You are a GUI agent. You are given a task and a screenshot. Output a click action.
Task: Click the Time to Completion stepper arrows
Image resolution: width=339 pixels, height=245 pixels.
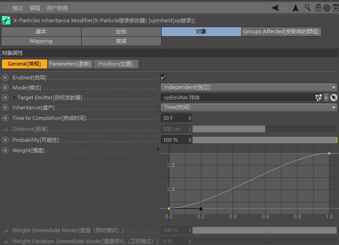point(190,118)
